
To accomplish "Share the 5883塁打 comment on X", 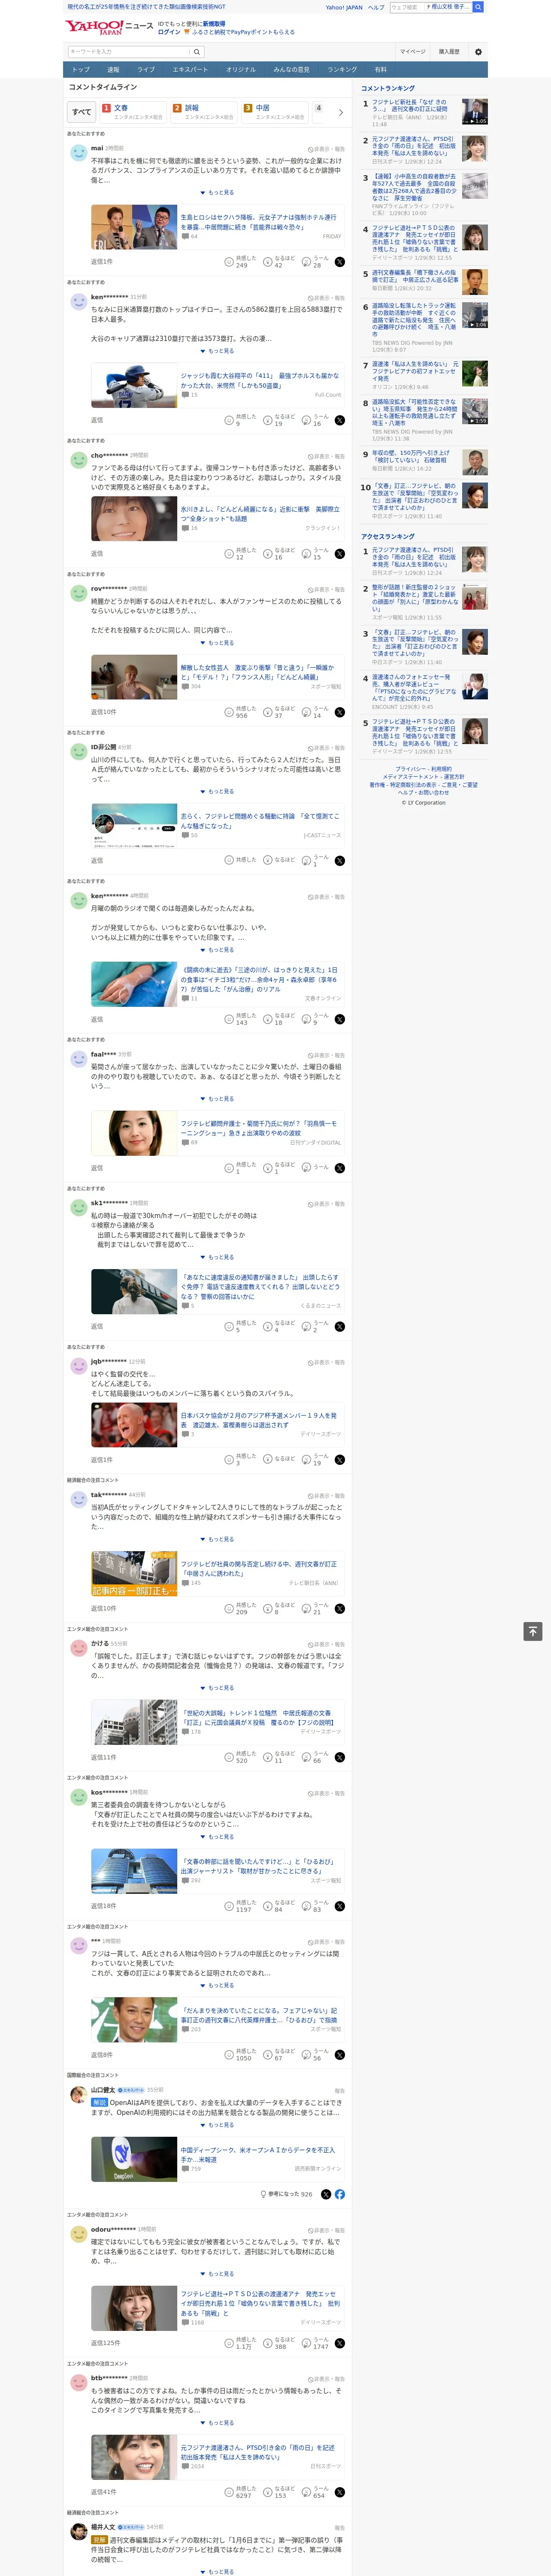I will (x=339, y=420).
